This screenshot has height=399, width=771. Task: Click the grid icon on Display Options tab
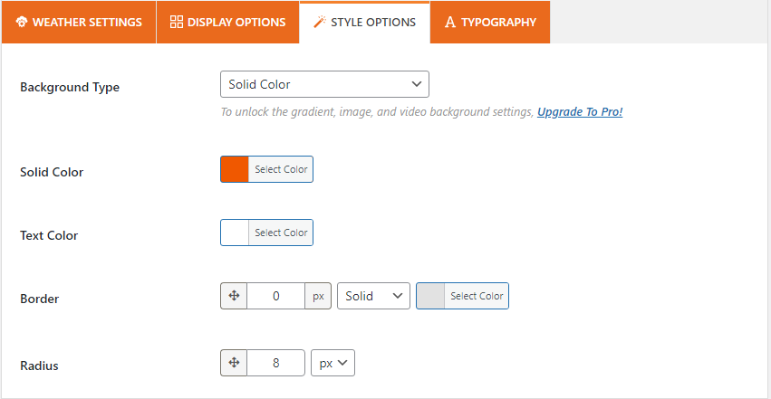coord(177,22)
